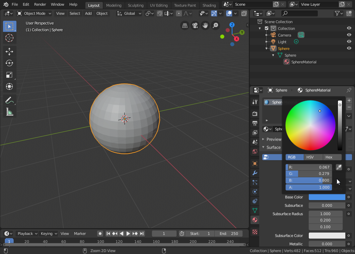The height and width of the screenshot is (254, 355).
Task: Open the Modifiers properties tab
Action: point(255,173)
